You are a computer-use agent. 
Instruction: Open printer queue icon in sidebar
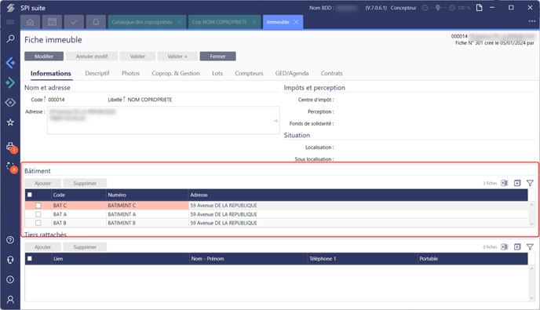(x=10, y=147)
